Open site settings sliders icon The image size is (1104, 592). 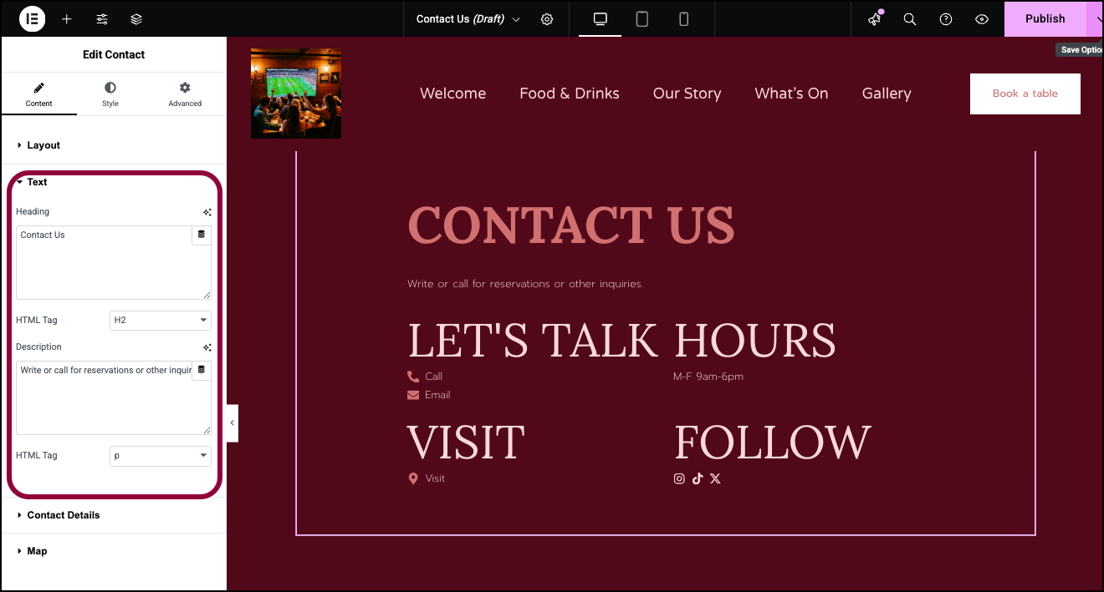tap(102, 19)
